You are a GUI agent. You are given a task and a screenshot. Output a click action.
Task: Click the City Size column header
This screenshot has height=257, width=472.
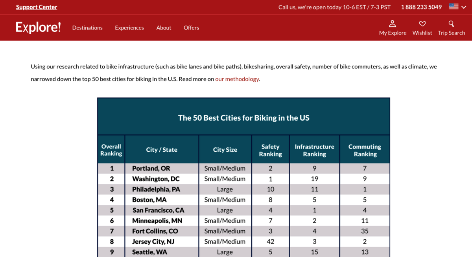[x=225, y=150]
